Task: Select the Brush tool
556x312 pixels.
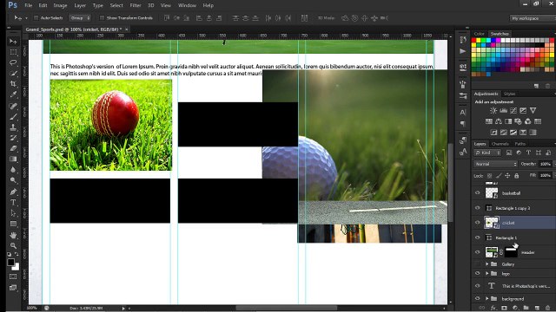Action: 13,116
